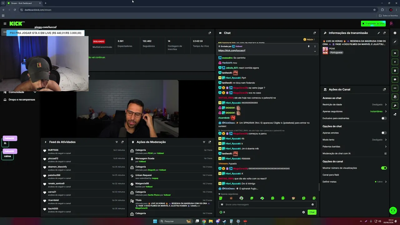Open chat settings gear icon
Screen dimensions: 400x225
point(303,212)
